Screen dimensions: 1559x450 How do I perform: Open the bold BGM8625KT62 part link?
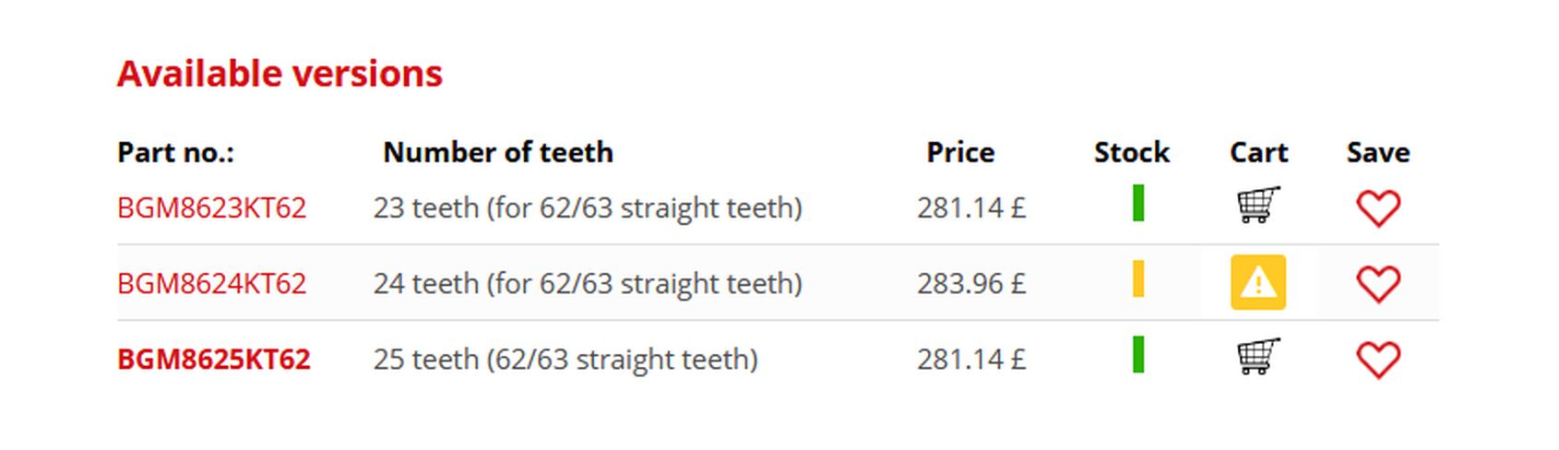coord(213,359)
